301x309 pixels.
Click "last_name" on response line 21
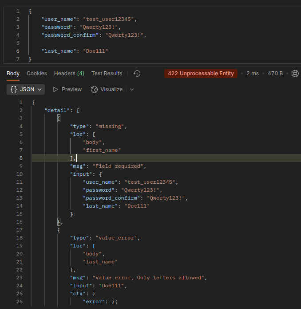click(x=100, y=262)
